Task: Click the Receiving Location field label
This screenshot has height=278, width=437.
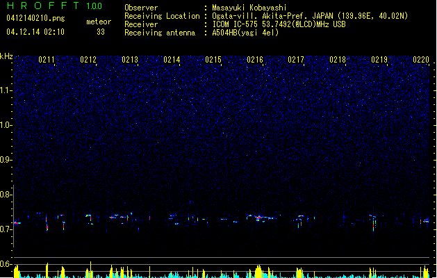Action: 162,16
